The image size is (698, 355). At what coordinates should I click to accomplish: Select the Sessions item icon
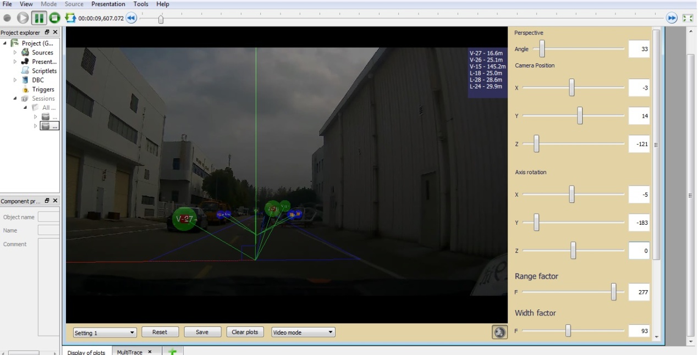[x=25, y=98]
